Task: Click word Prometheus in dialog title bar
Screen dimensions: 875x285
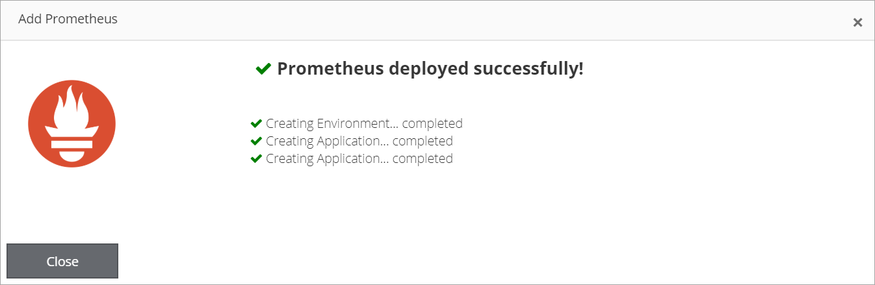Action: point(81,19)
